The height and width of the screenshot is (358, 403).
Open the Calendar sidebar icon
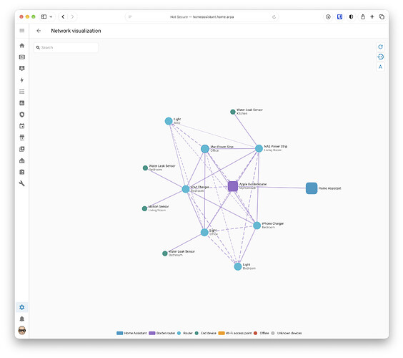point(22,126)
